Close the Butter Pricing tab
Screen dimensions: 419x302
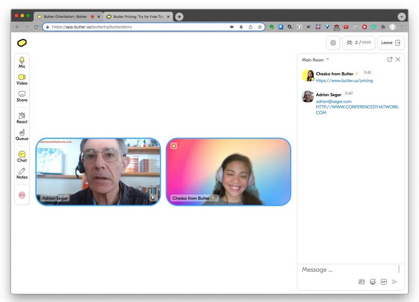pos(169,17)
